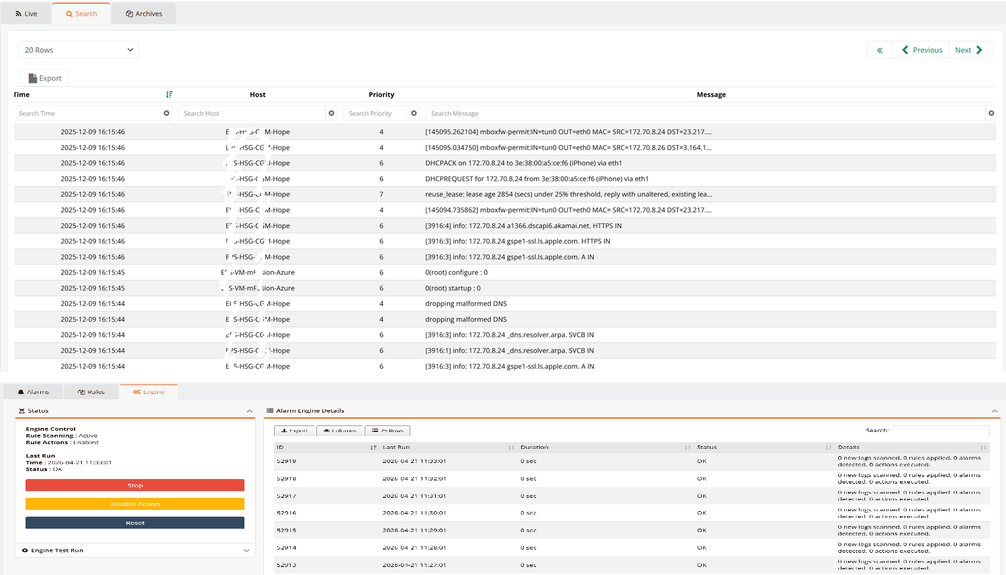The height and width of the screenshot is (575, 1006).
Task: Stop the alarm engine
Action: tap(135, 485)
